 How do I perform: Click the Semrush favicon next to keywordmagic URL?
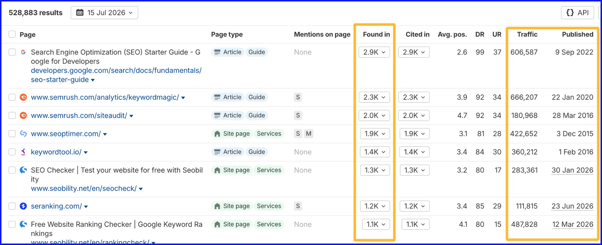[23, 97]
